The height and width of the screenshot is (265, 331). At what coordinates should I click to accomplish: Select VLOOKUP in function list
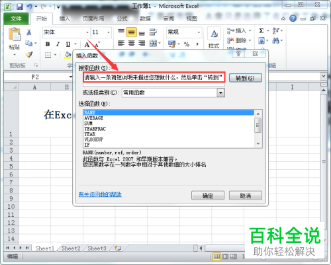pos(169,139)
